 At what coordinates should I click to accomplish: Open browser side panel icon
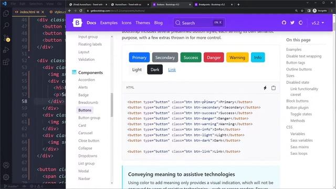pyautogui.click(x=309, y=10)
